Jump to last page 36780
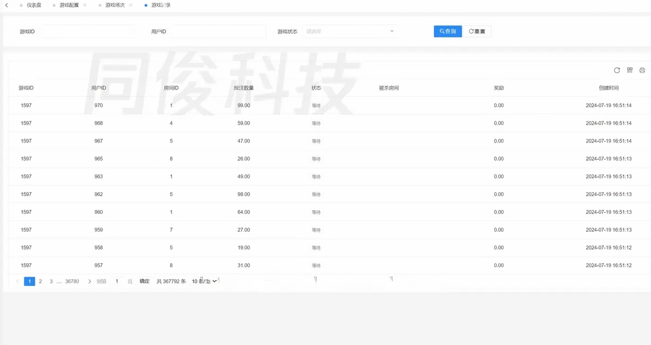This screenshot has width=651, height=345. click(x=72, y=282)
